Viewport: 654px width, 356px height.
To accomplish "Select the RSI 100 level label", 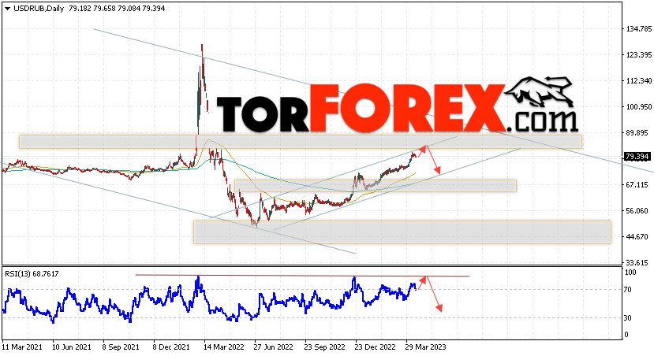I will (x=630, y=273).
